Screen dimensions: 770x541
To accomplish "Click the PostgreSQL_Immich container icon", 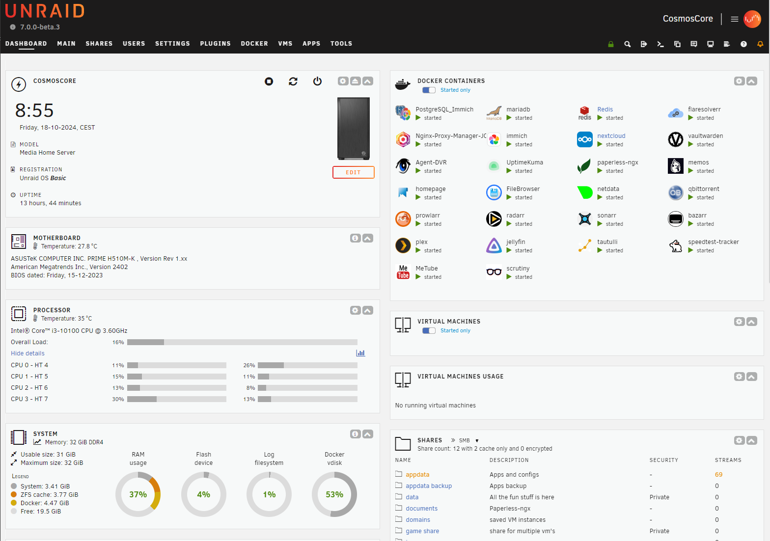I will [x=403, y=113].
